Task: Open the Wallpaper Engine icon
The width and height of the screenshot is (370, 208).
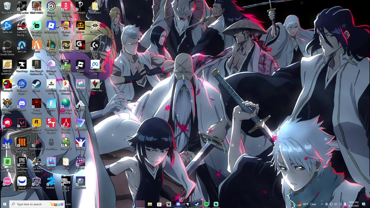Action: coord(22,87)
